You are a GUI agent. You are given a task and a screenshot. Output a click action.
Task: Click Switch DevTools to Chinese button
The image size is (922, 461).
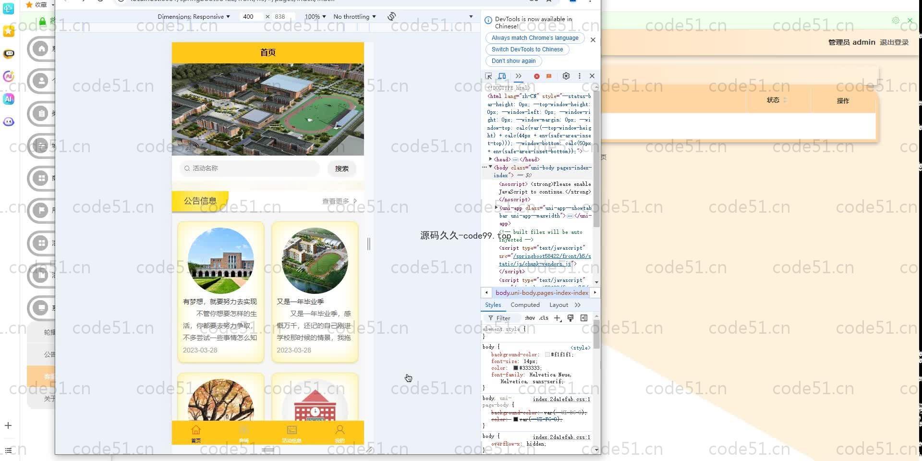(527, 49)
